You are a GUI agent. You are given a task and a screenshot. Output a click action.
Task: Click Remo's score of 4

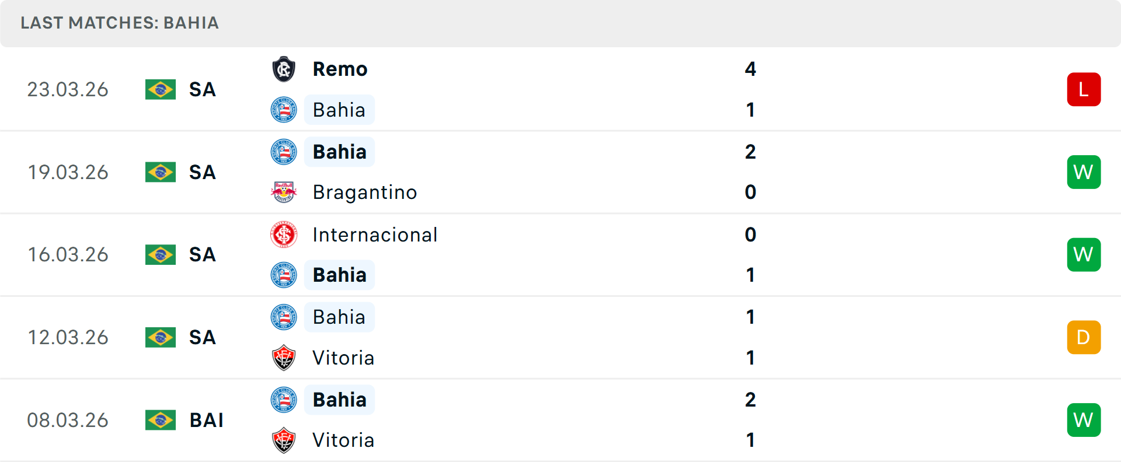coord(750,69)
